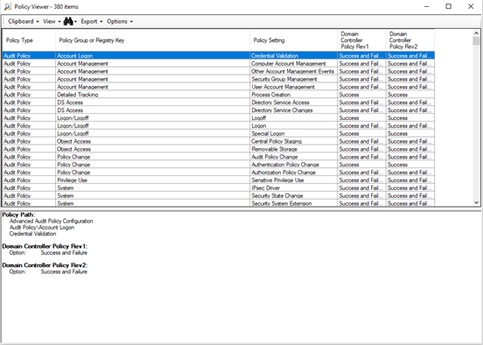The height and width of the screenshot is (345, 483).
Task: Open the Clipboard menu
Action: coord(24,21)
